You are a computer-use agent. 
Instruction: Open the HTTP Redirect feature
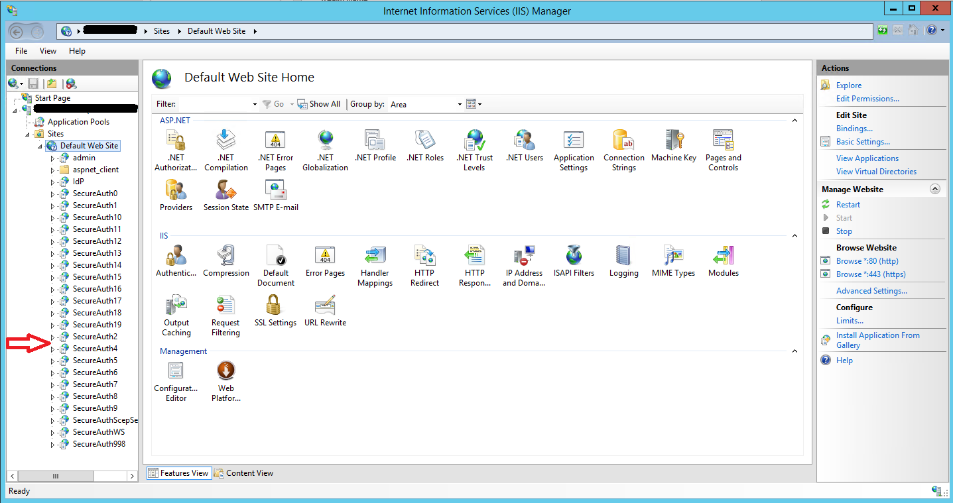point(425,266)
